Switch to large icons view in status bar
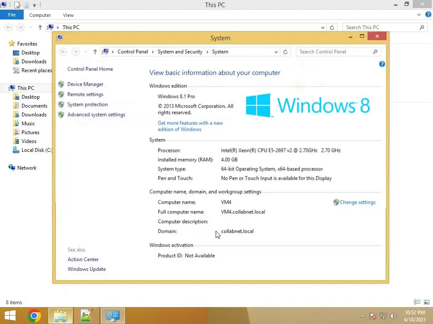 (426, 302)
